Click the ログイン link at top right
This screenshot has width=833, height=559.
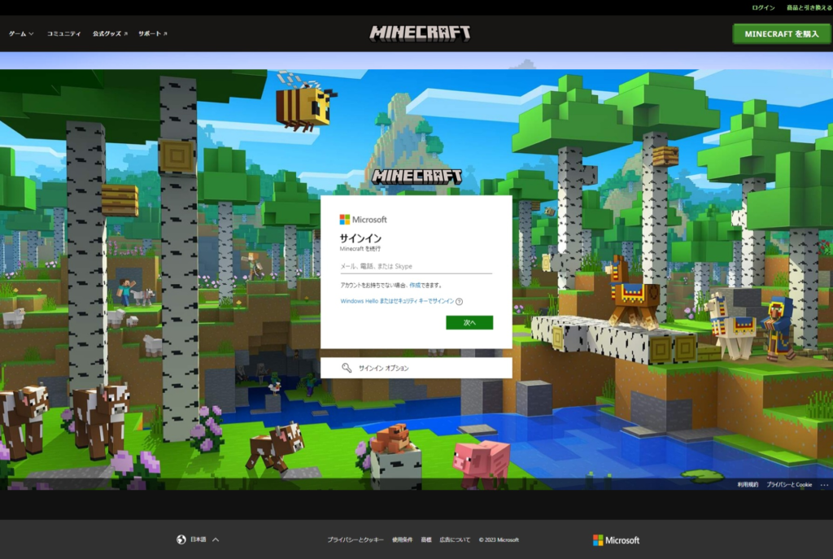click(763, 7)
